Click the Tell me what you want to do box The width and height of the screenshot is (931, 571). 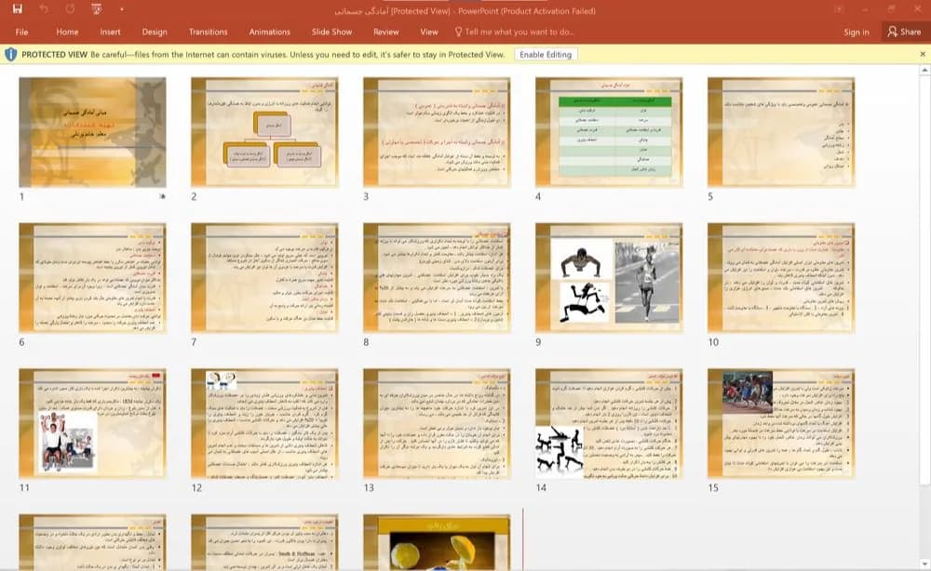(x=514, y=32)
